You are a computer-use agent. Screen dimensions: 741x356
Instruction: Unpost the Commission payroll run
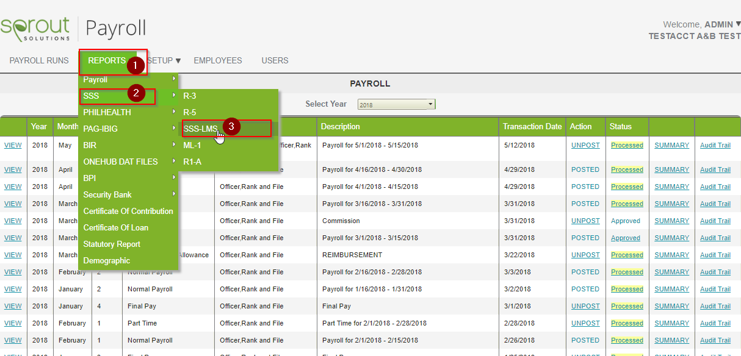[x=585, y=221]
